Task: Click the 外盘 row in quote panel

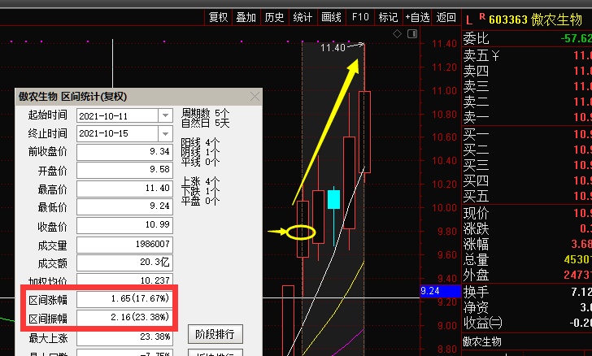Action: pyautogui.click(x=527, y=275)
